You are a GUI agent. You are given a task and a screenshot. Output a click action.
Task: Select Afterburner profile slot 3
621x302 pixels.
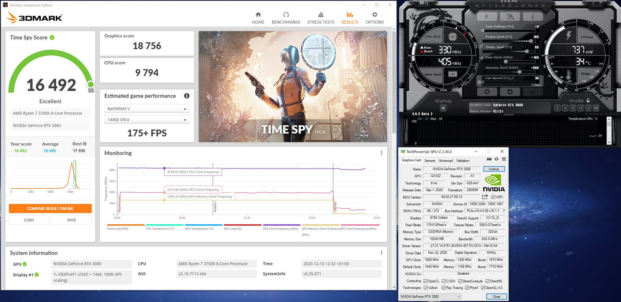tap(573, 108)
